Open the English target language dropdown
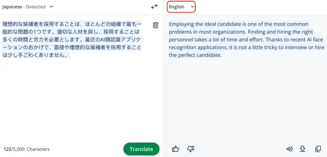The height and width of the screenshot is (157, 327). pyautogui.click(x=181, y=7)
